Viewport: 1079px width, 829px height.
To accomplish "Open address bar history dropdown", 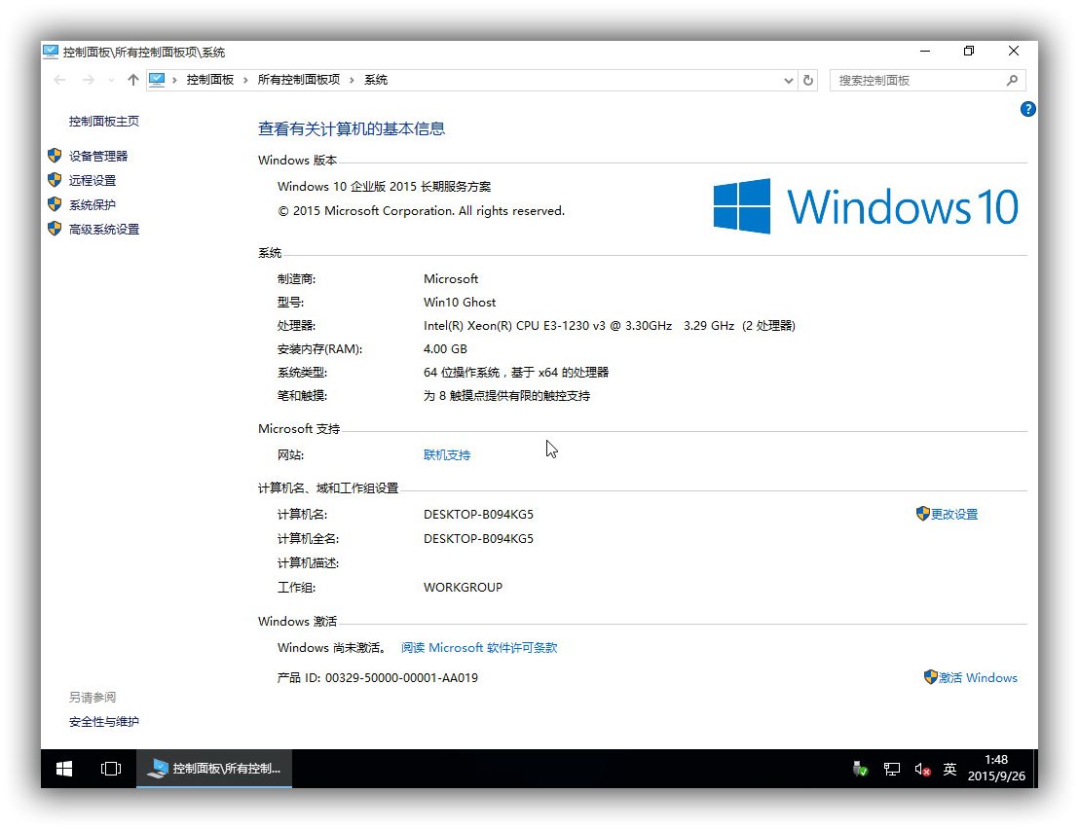I will [788, 81].
